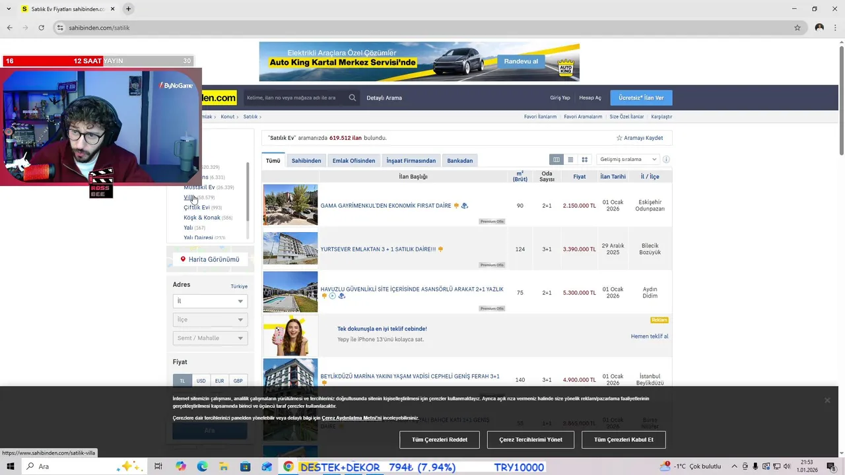Select the Bankadan tab
This screenshot has height=475, width=845.
[460, 160]
